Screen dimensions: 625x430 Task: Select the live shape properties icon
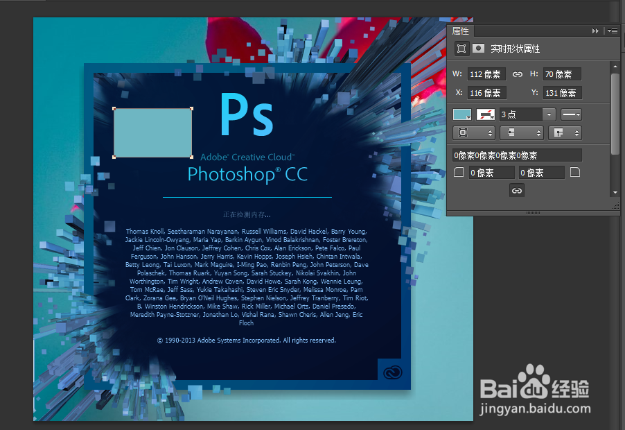tap(461, 49)
